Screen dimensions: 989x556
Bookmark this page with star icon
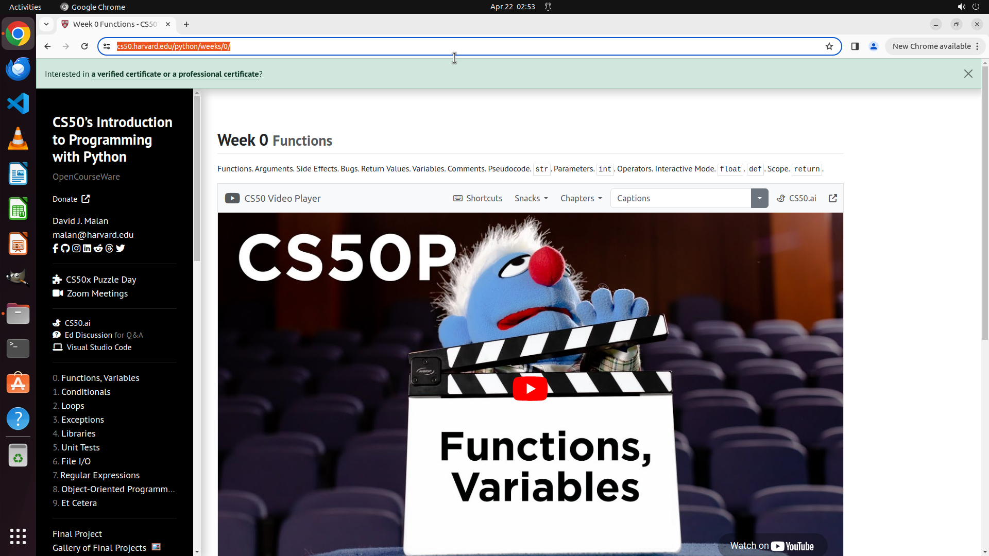tap(829, 46)
